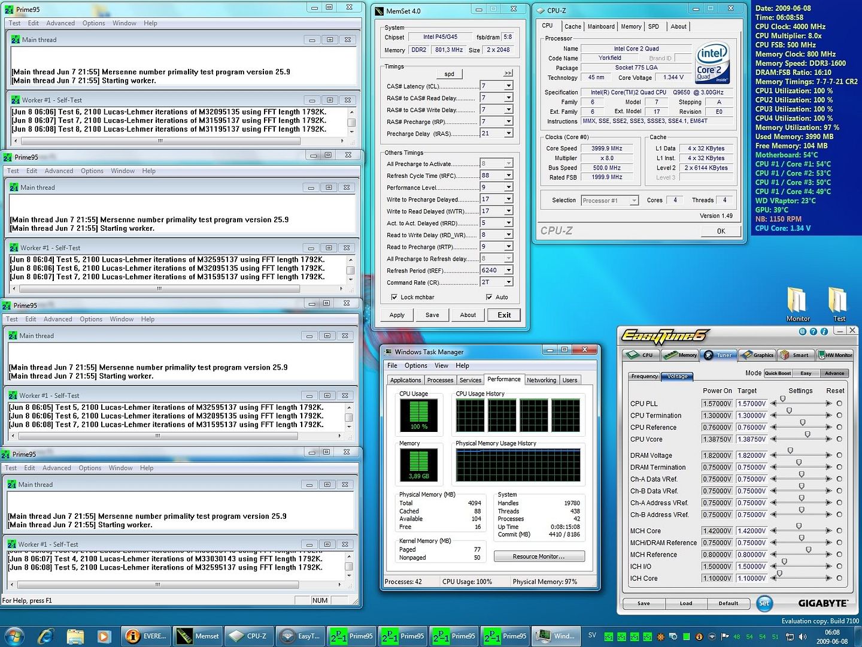The width and height of the screenshot is (862, 647).
Task: Open EasyTune6 HW Monitor tab
Action: pos(835,355)
